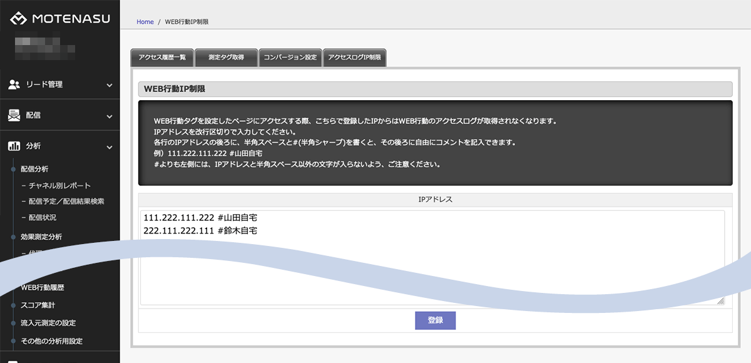Image resolution: width=751 pixels, height=363 pixels.
Task: Open チャネル別レポート in sidebar
Action: [x=59, y=186]
